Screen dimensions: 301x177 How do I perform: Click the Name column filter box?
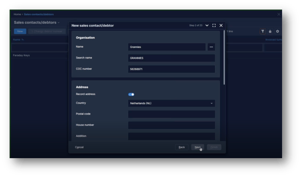[40, 47]
